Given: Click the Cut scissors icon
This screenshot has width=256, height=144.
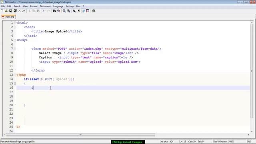Looking at the screenshot, I should [30, 11].
